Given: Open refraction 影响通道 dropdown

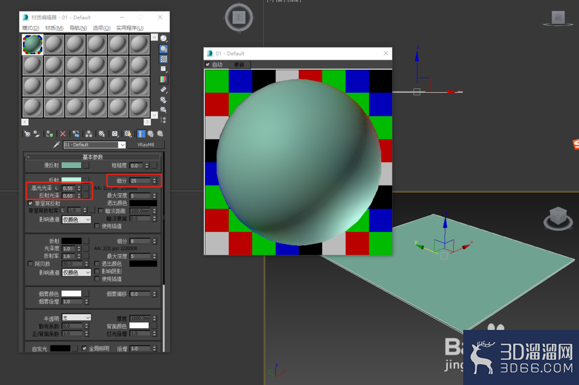Looking at the screenshot, I should coord(76,273).
